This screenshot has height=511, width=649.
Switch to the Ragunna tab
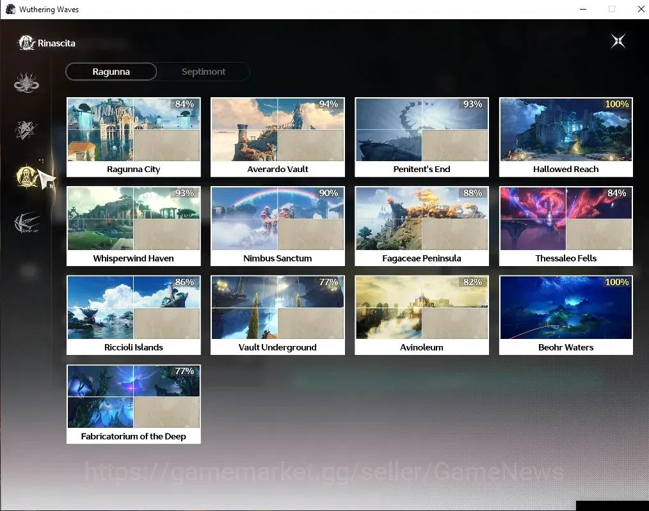[111, 72]
